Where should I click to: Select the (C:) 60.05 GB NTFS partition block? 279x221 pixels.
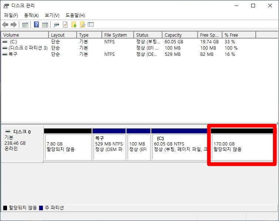179,144
